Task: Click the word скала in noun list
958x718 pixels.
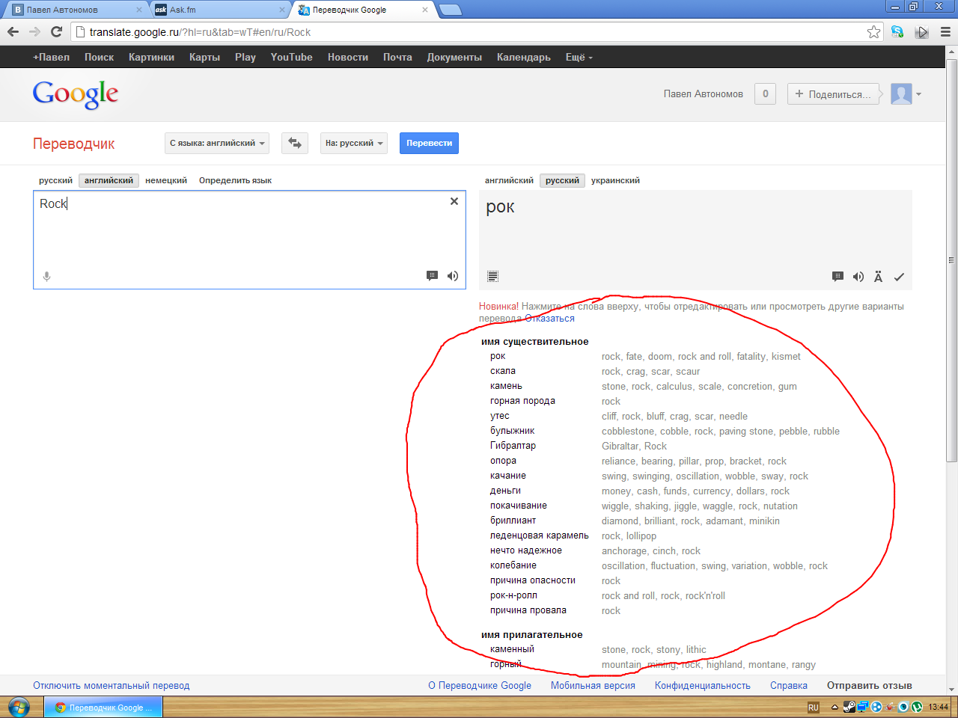Action: tap(502, 371)
